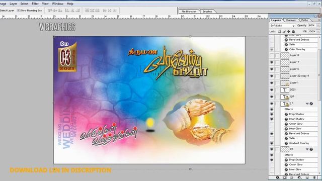The height and width of the screenshot is (181, 322).
Task: Open the Window menu
Action: pyautogui.click(x=57, y=4)
